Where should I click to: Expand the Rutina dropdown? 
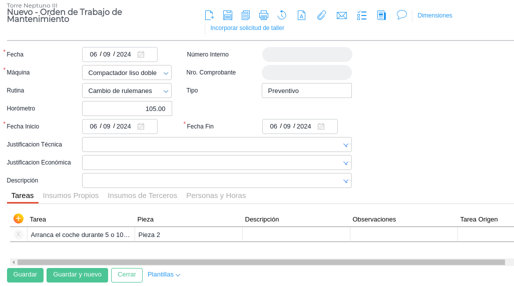[x=166, y=91]
